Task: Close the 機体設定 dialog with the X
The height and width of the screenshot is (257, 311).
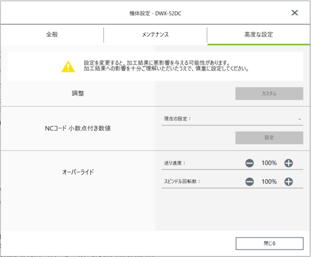Action: pyautogui.click(x=295, y=13)
